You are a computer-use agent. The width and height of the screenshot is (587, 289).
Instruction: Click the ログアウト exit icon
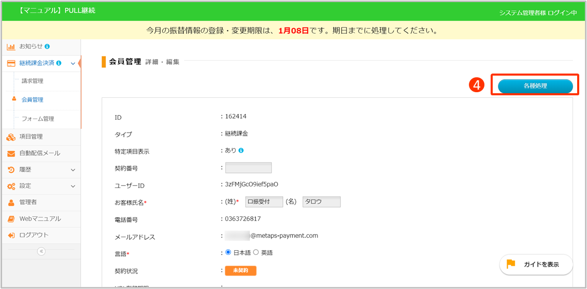point(11,235)
